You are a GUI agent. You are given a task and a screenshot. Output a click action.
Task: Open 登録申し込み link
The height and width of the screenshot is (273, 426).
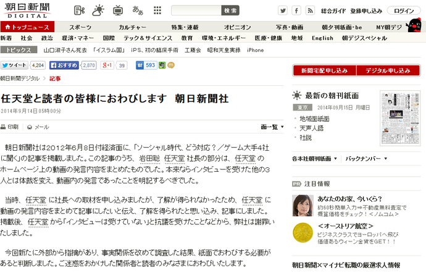(366, 11)
